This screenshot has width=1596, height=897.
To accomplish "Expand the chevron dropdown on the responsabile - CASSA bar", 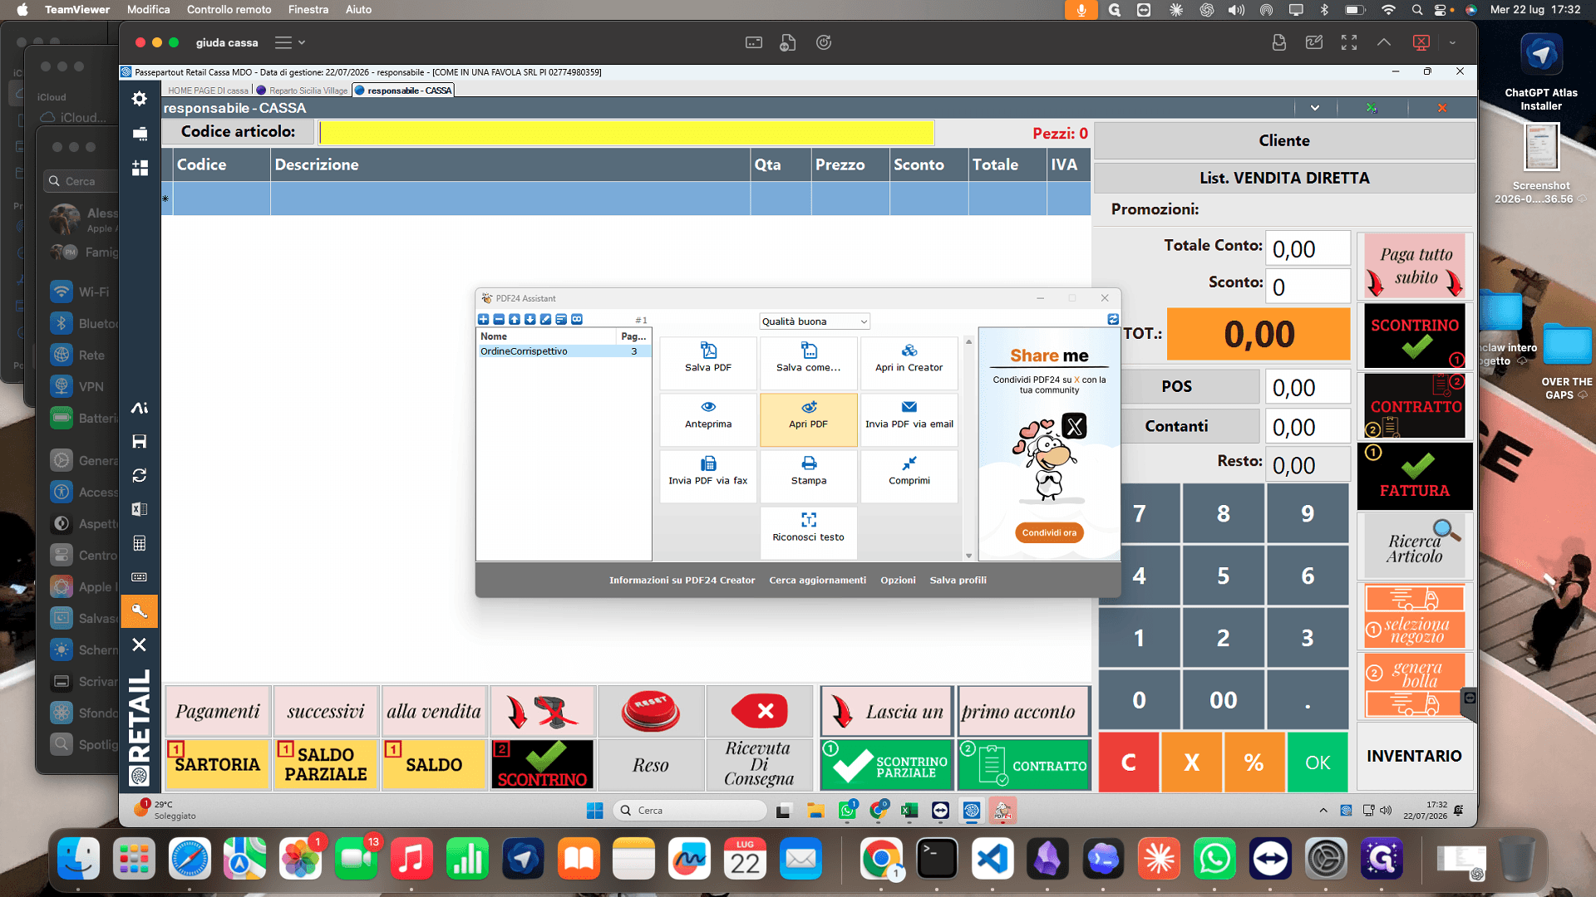I will tap(1315, 108).
